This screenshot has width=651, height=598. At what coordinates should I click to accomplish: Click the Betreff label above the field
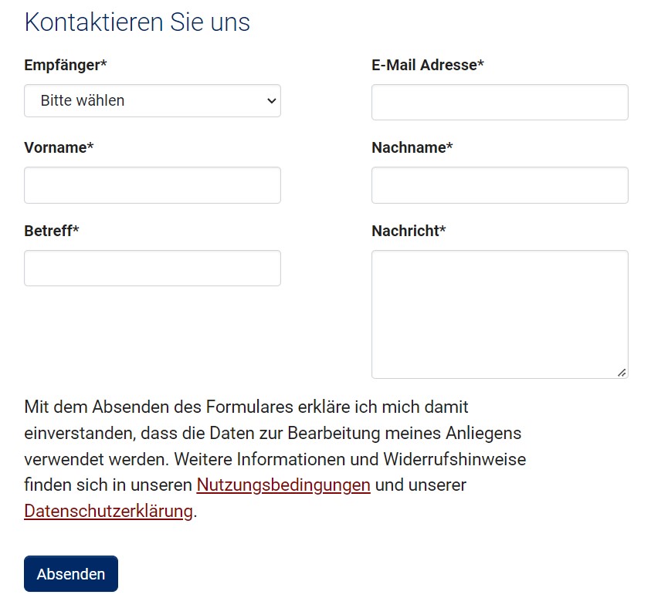51,230
